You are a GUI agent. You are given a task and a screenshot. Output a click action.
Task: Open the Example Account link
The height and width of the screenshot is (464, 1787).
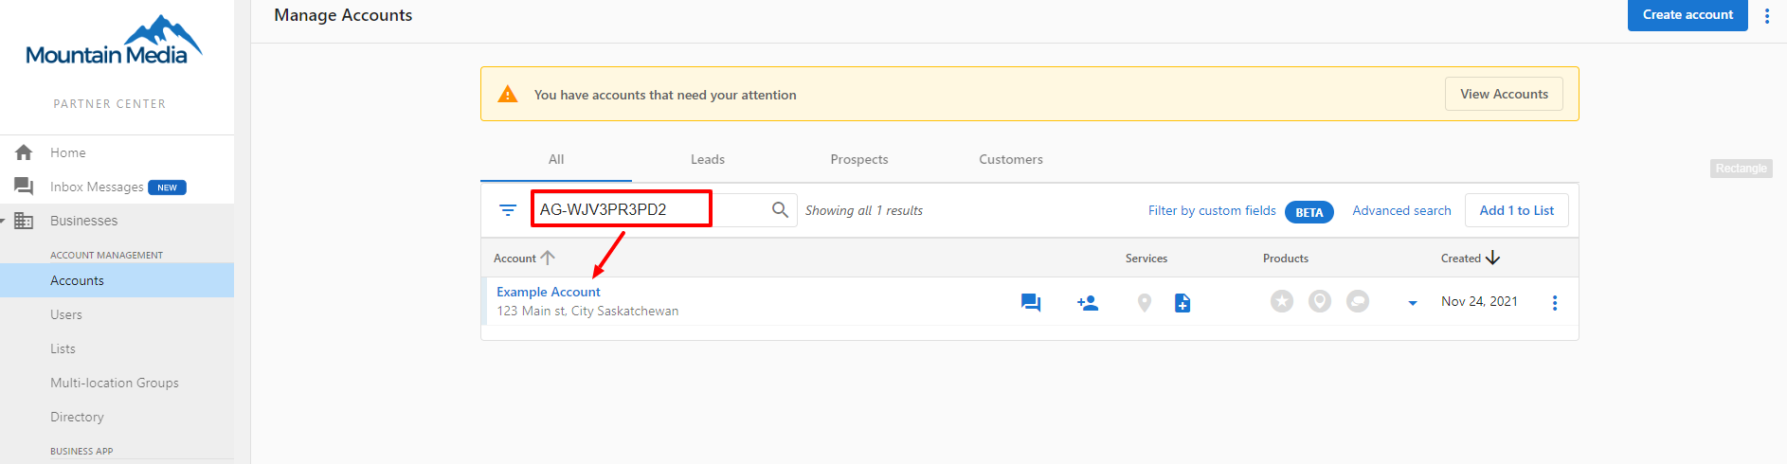coord(549,292)
